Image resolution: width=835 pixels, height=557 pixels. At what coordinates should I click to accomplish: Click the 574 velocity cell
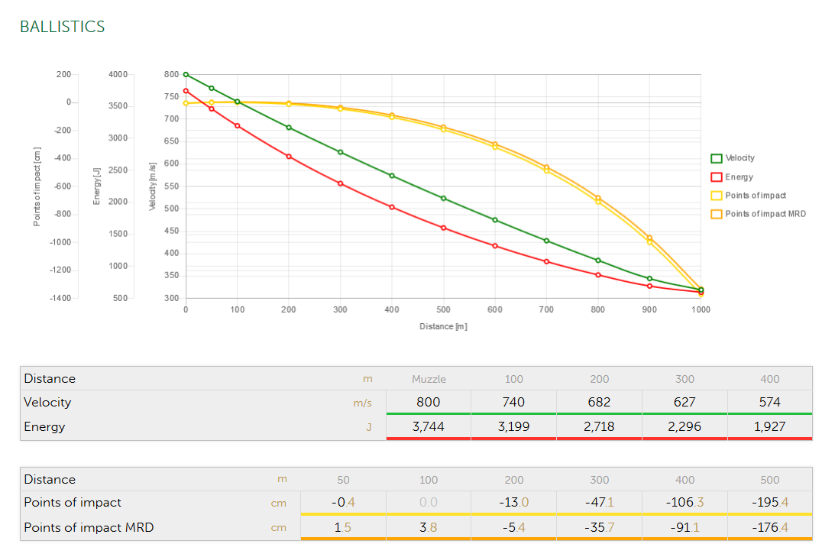click(769, 403)
